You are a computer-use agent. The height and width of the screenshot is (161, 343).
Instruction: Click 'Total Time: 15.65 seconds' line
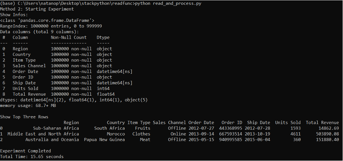click(32, 157)
